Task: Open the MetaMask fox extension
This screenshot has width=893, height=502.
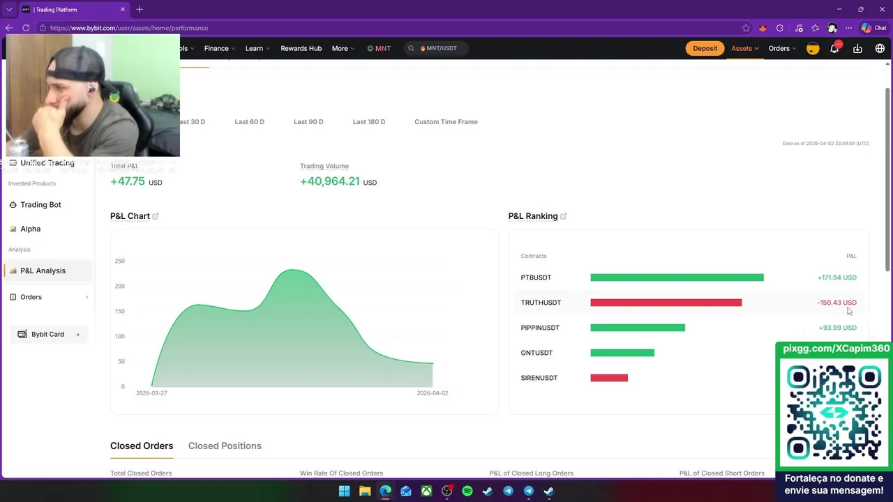Action: point(763,28)
